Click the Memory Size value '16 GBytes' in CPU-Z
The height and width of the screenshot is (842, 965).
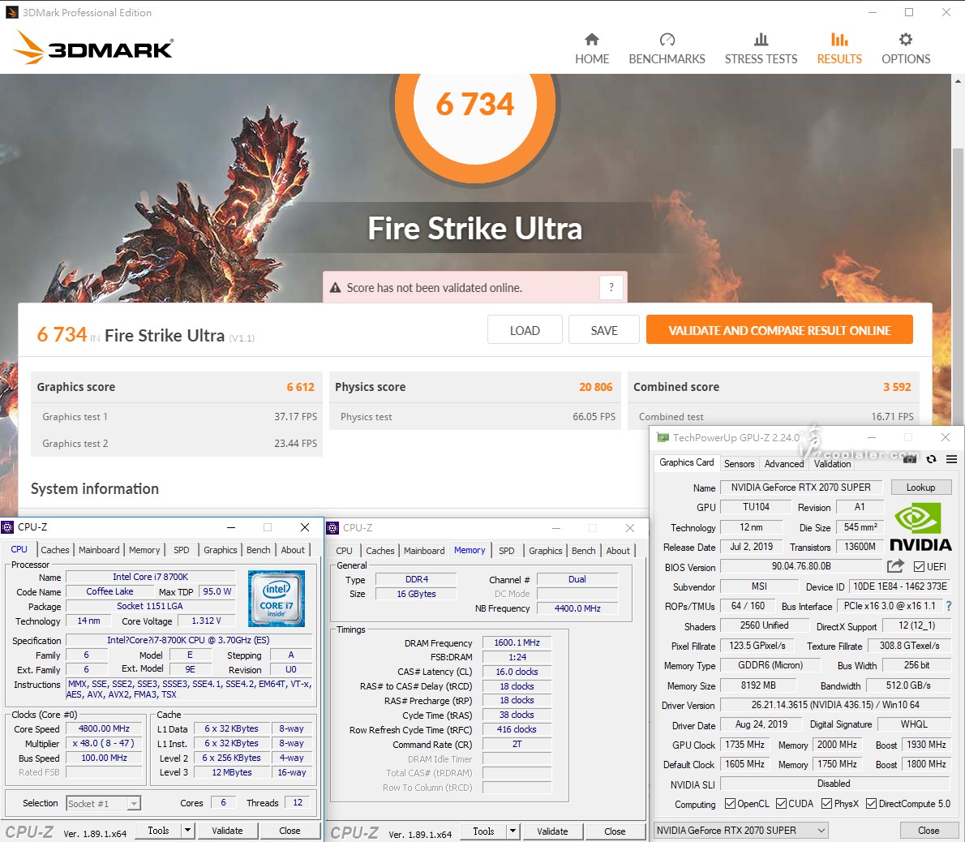pos(416,594)
